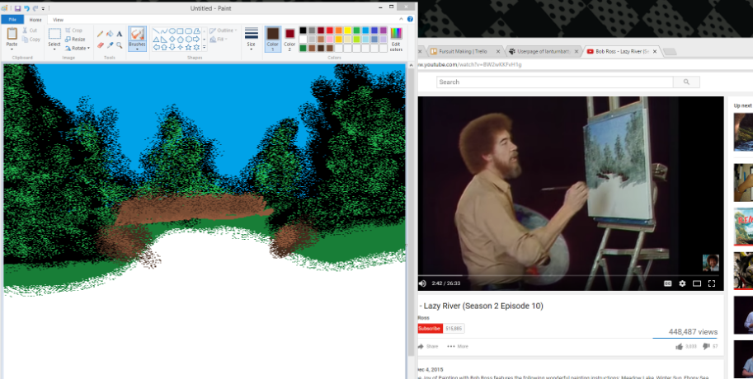The height and width of the screenshot is (379, 753).
Task: Click the YouTube search magnifier button
Action: pyautogui.click(x=686, y=82)
